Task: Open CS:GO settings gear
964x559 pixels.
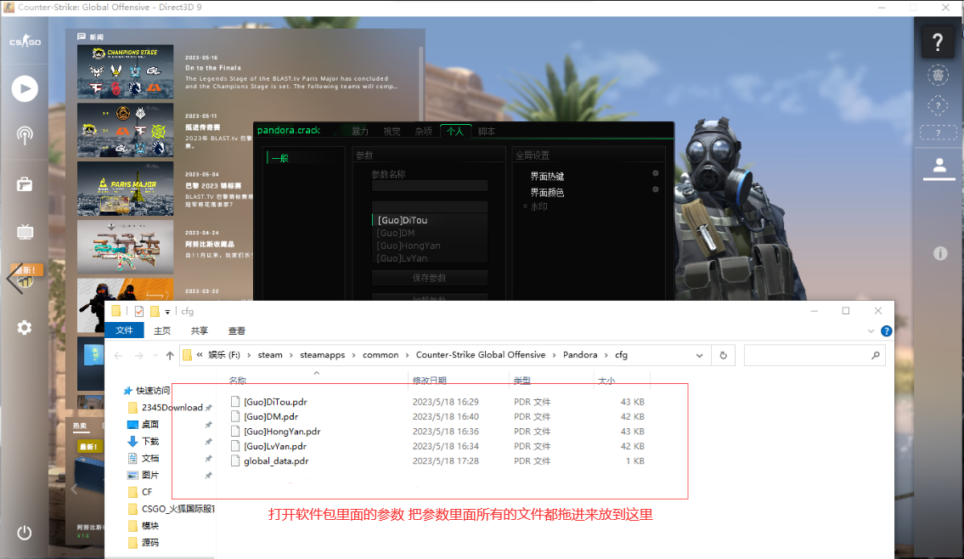Action: point(25,328)
